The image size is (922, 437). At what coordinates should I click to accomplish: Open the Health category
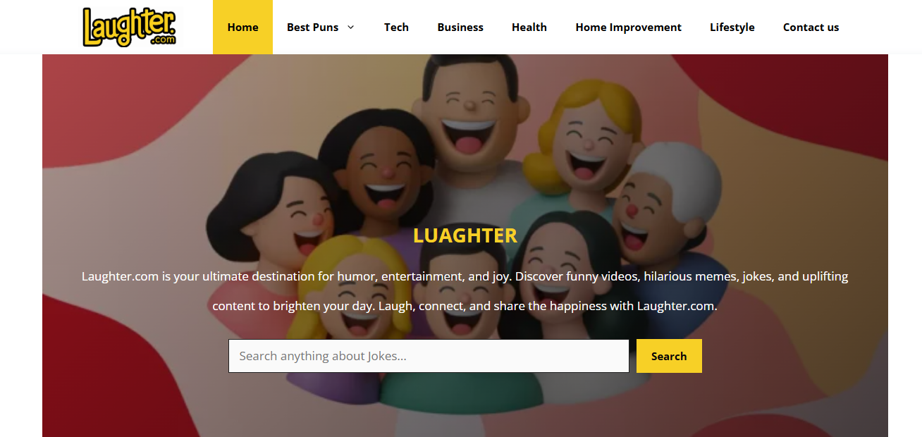coord(529,27)
